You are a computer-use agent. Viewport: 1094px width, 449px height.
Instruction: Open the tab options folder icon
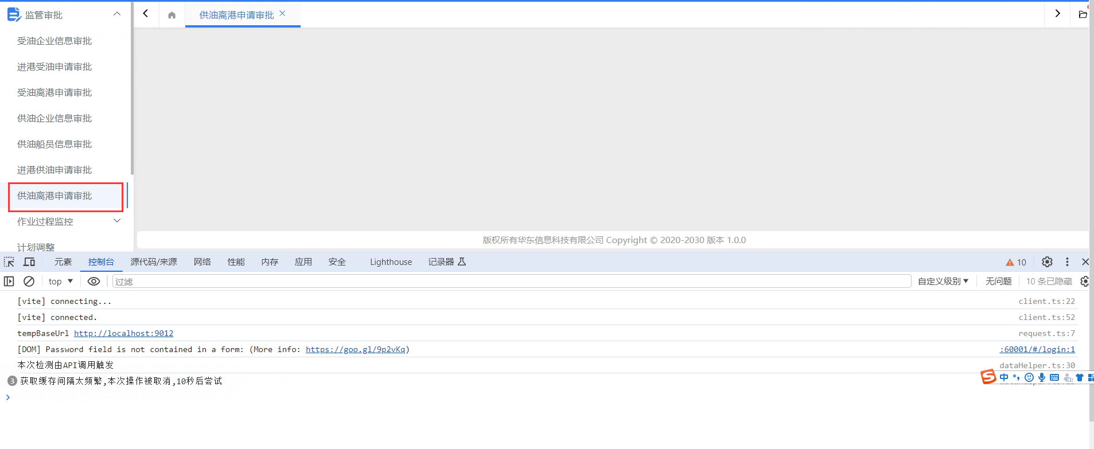click(1083, 14)
